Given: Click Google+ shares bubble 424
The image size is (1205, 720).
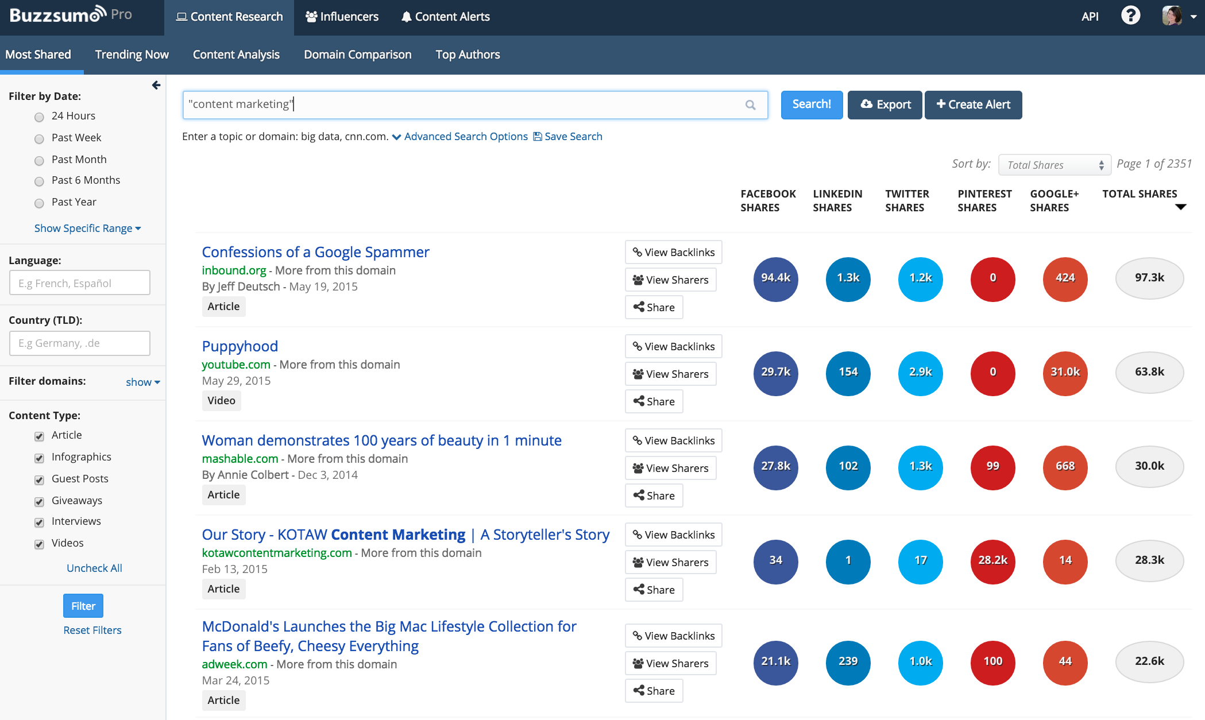Looking at the screenshot, I should (1065, 279).
